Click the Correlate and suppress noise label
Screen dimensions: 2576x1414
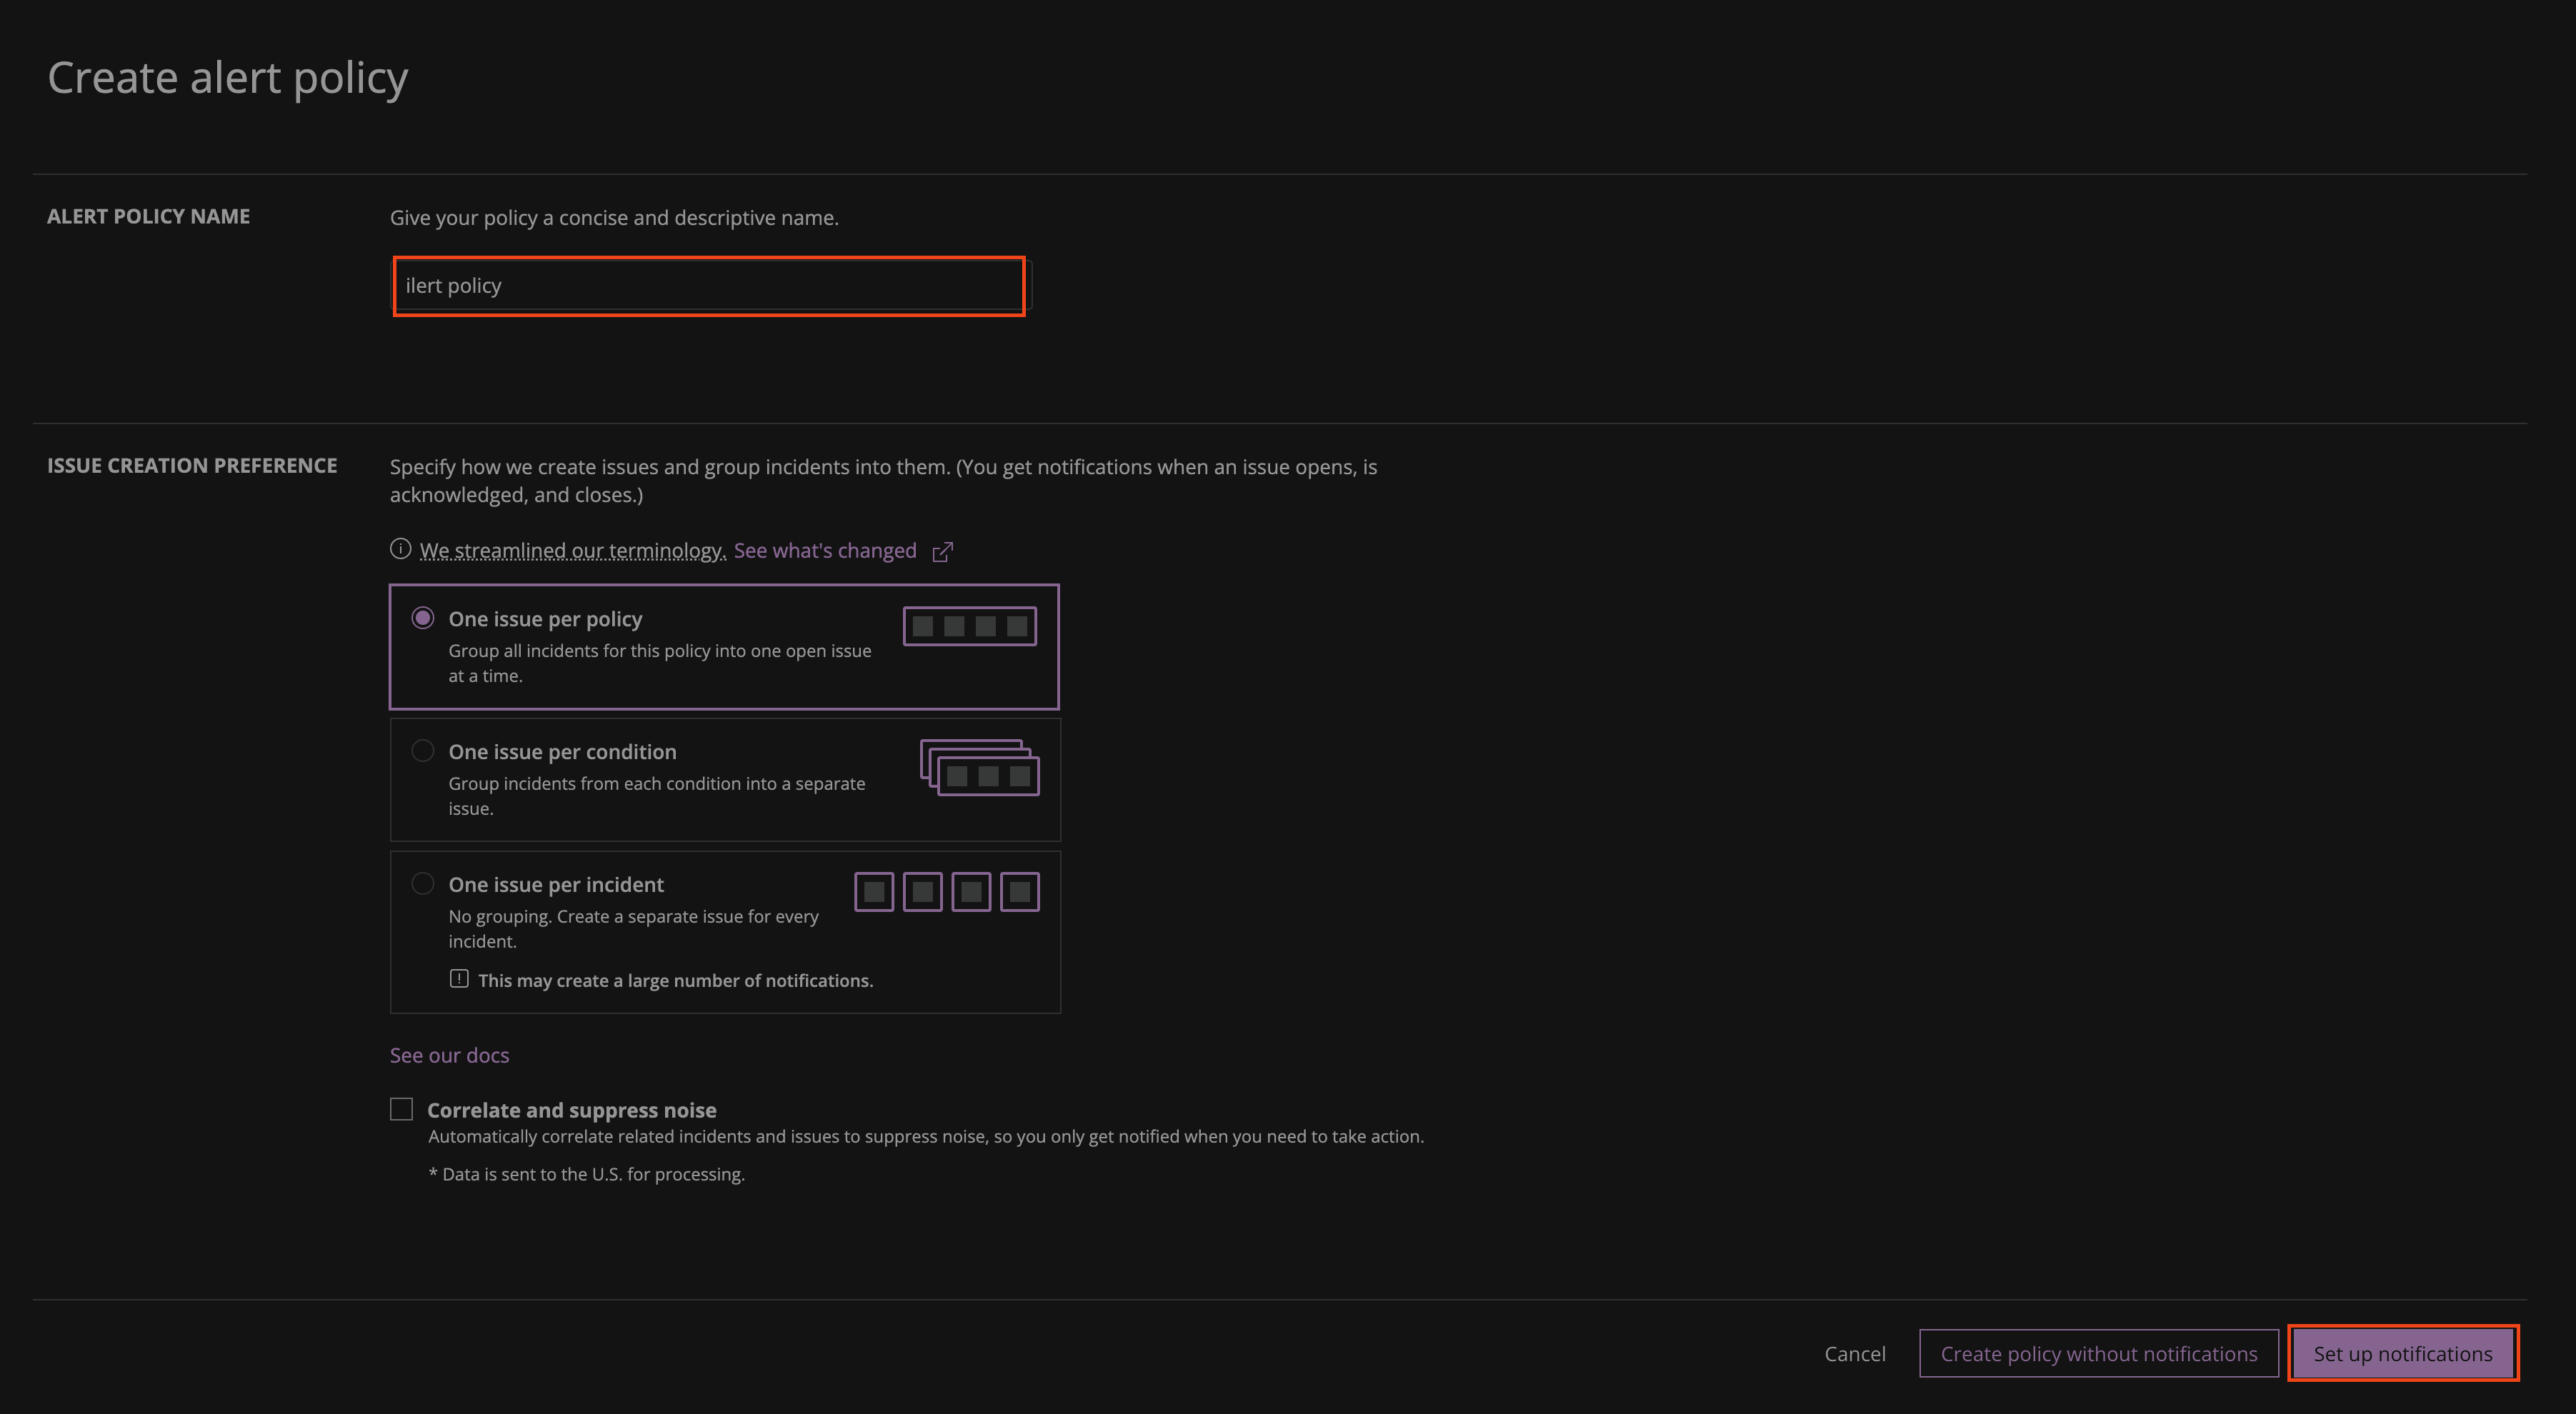[x=571, y=1110]
